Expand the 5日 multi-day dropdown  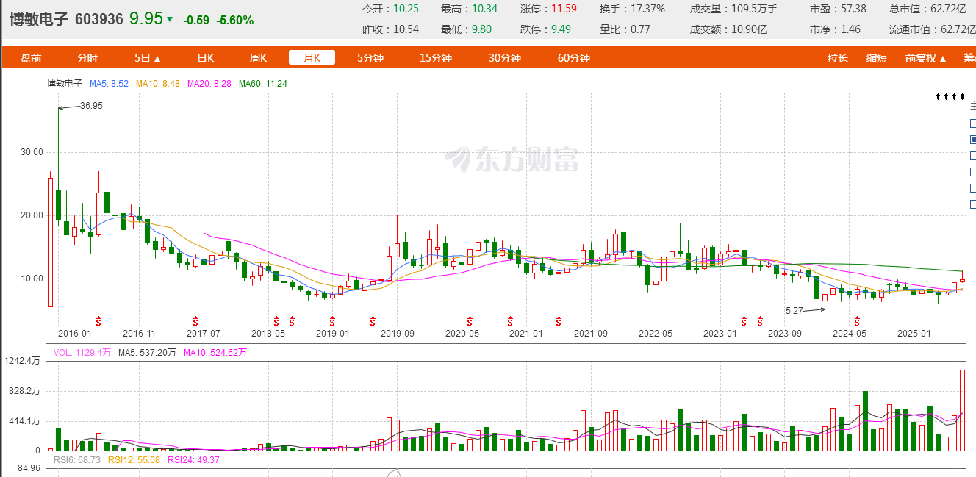(x=148, y=58)
